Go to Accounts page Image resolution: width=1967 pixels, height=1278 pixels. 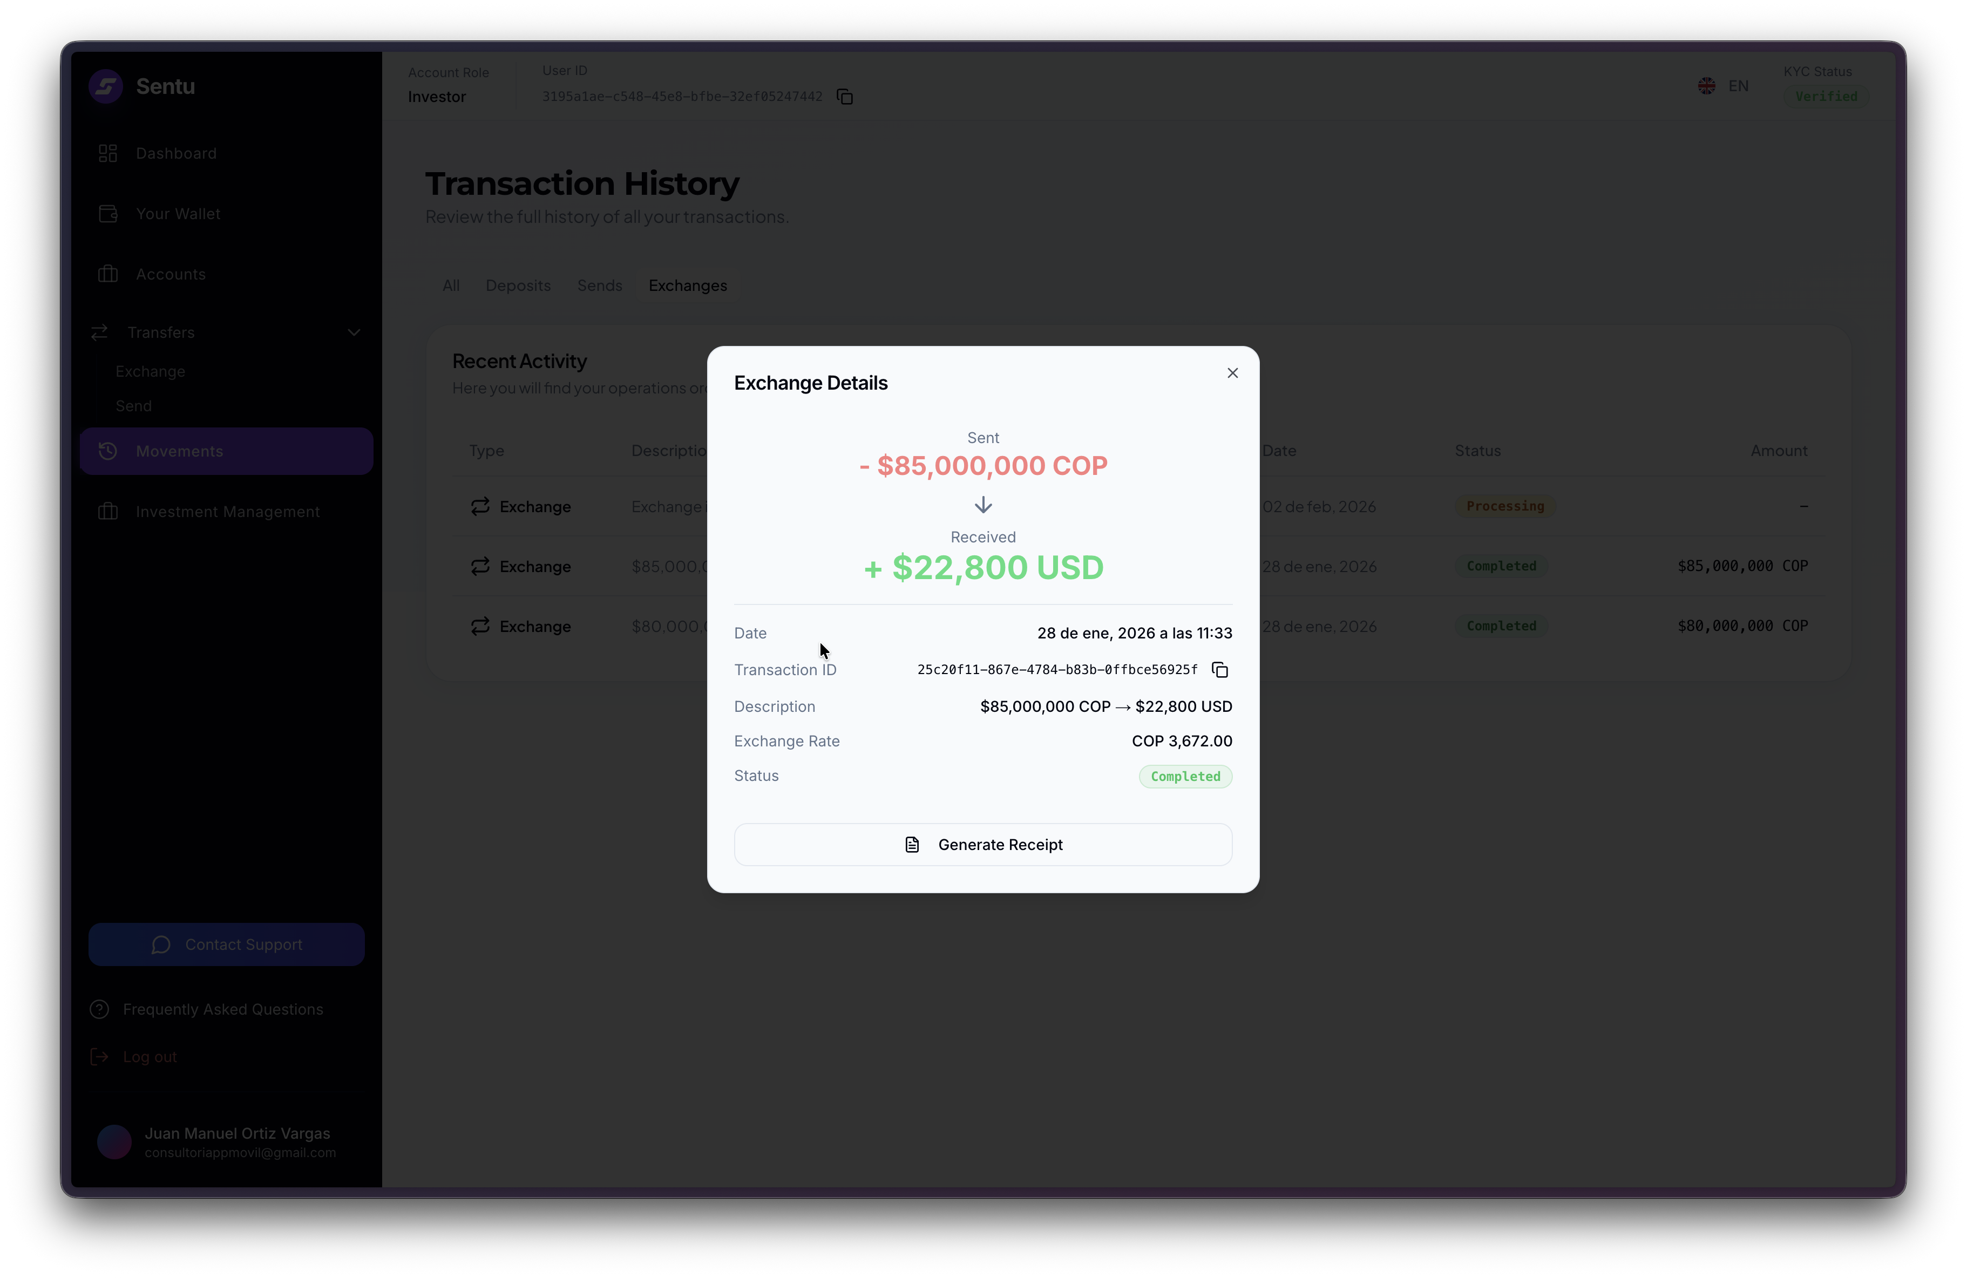point(170,274)
